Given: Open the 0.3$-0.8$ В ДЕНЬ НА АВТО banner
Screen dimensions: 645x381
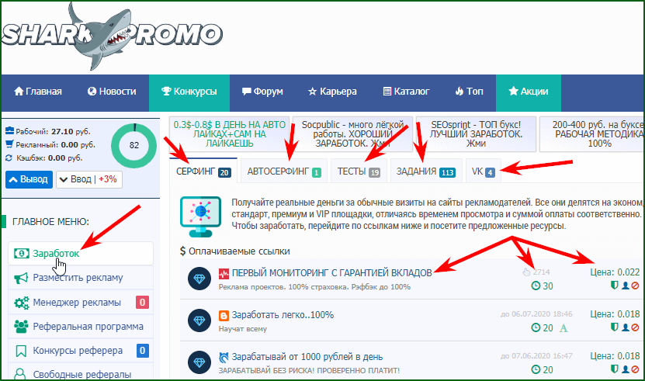Looking at the screenshot, I should click(x=230, y=134).
